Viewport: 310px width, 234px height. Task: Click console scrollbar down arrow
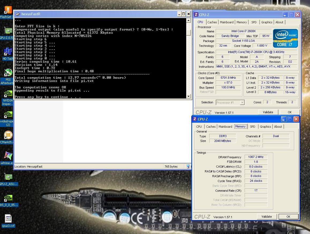pyautogui.click(x=188, y=96)
